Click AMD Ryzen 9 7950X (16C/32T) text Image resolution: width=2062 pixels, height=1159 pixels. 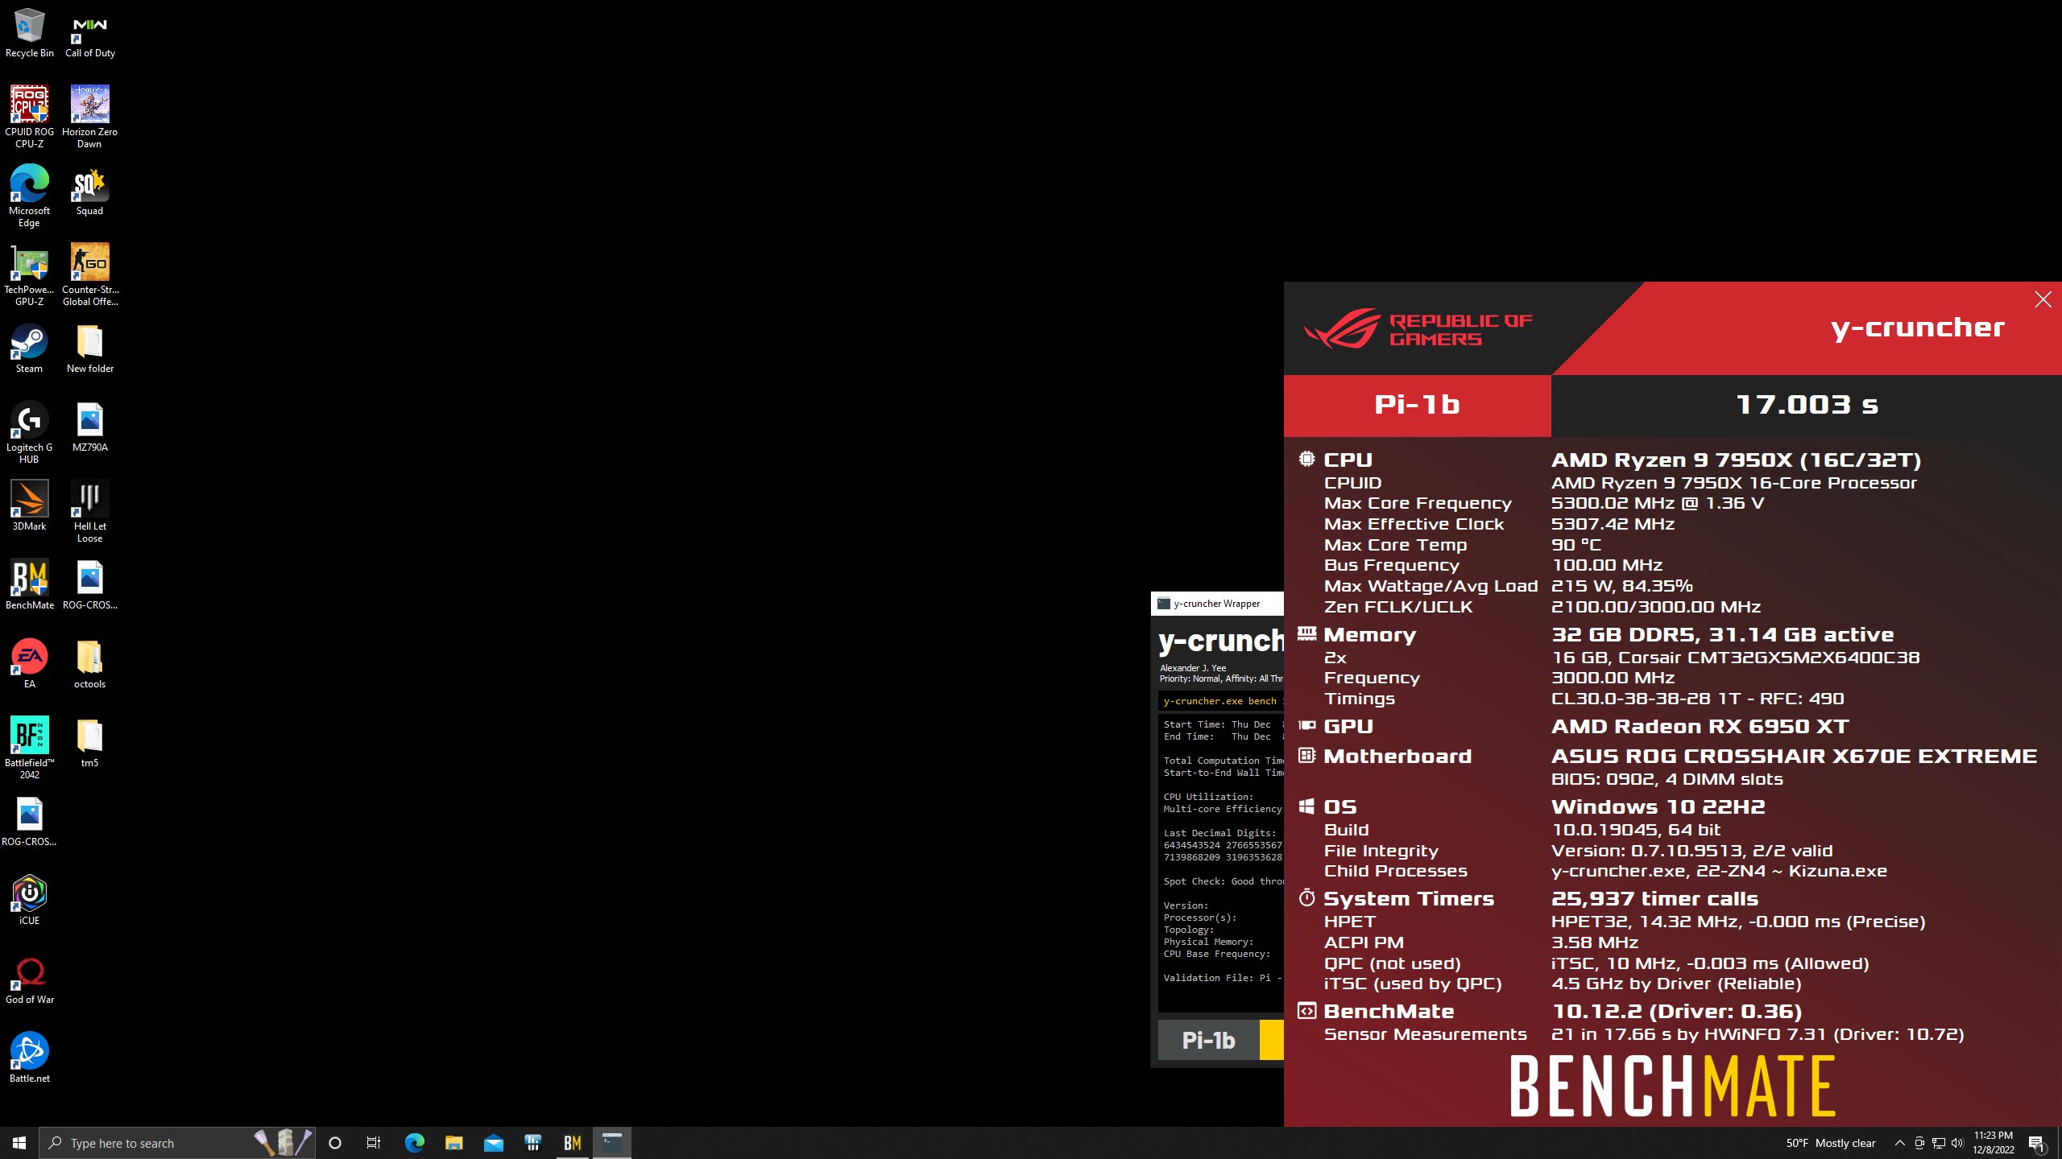(1736, 460)
